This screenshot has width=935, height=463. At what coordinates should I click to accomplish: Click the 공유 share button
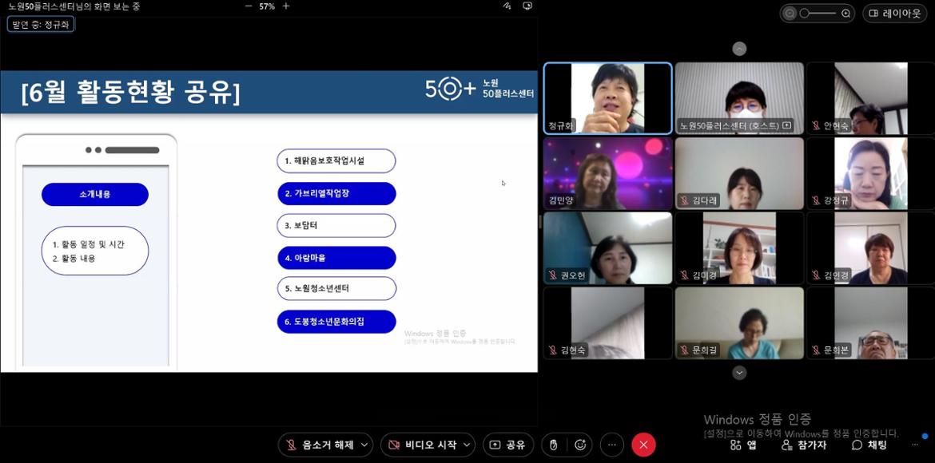508,445
